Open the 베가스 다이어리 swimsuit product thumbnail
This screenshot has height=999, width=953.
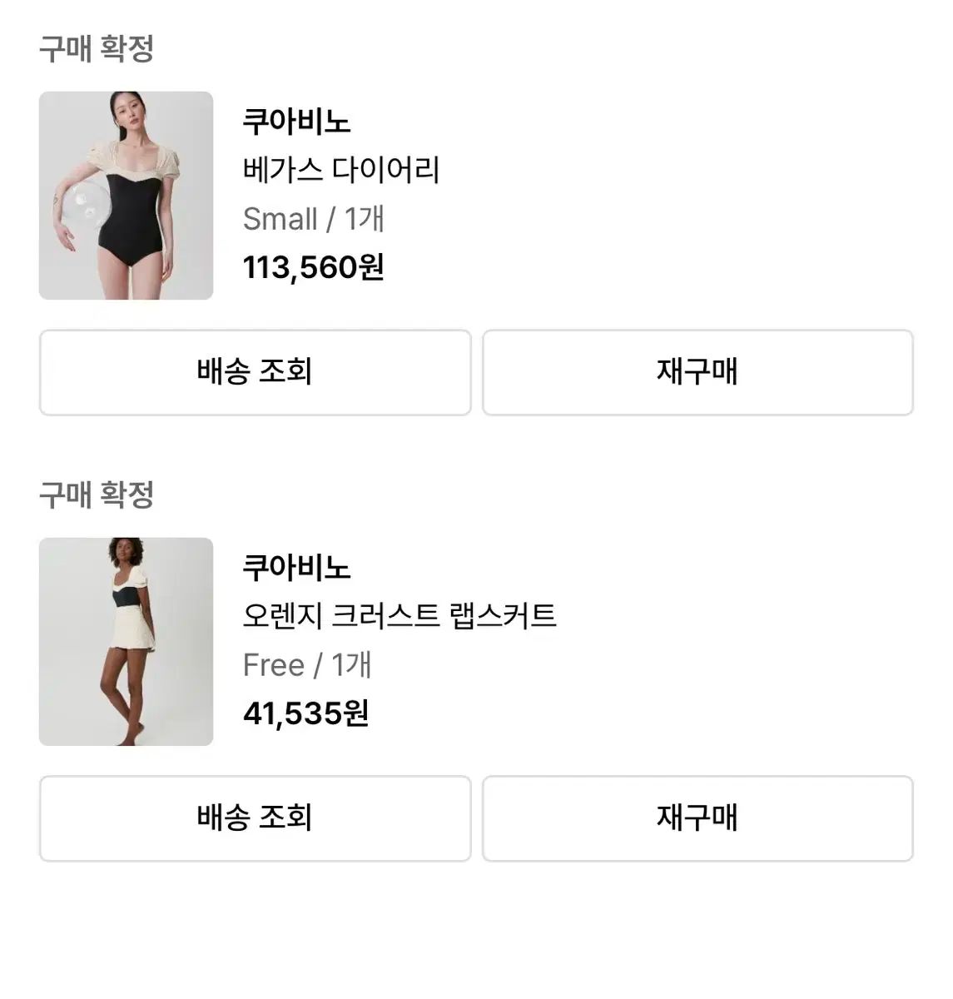(x=126, y=196)
